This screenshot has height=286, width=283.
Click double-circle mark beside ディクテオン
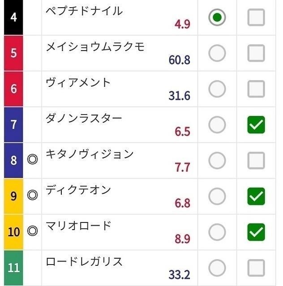pyautogui.click(x=32, y=195)
